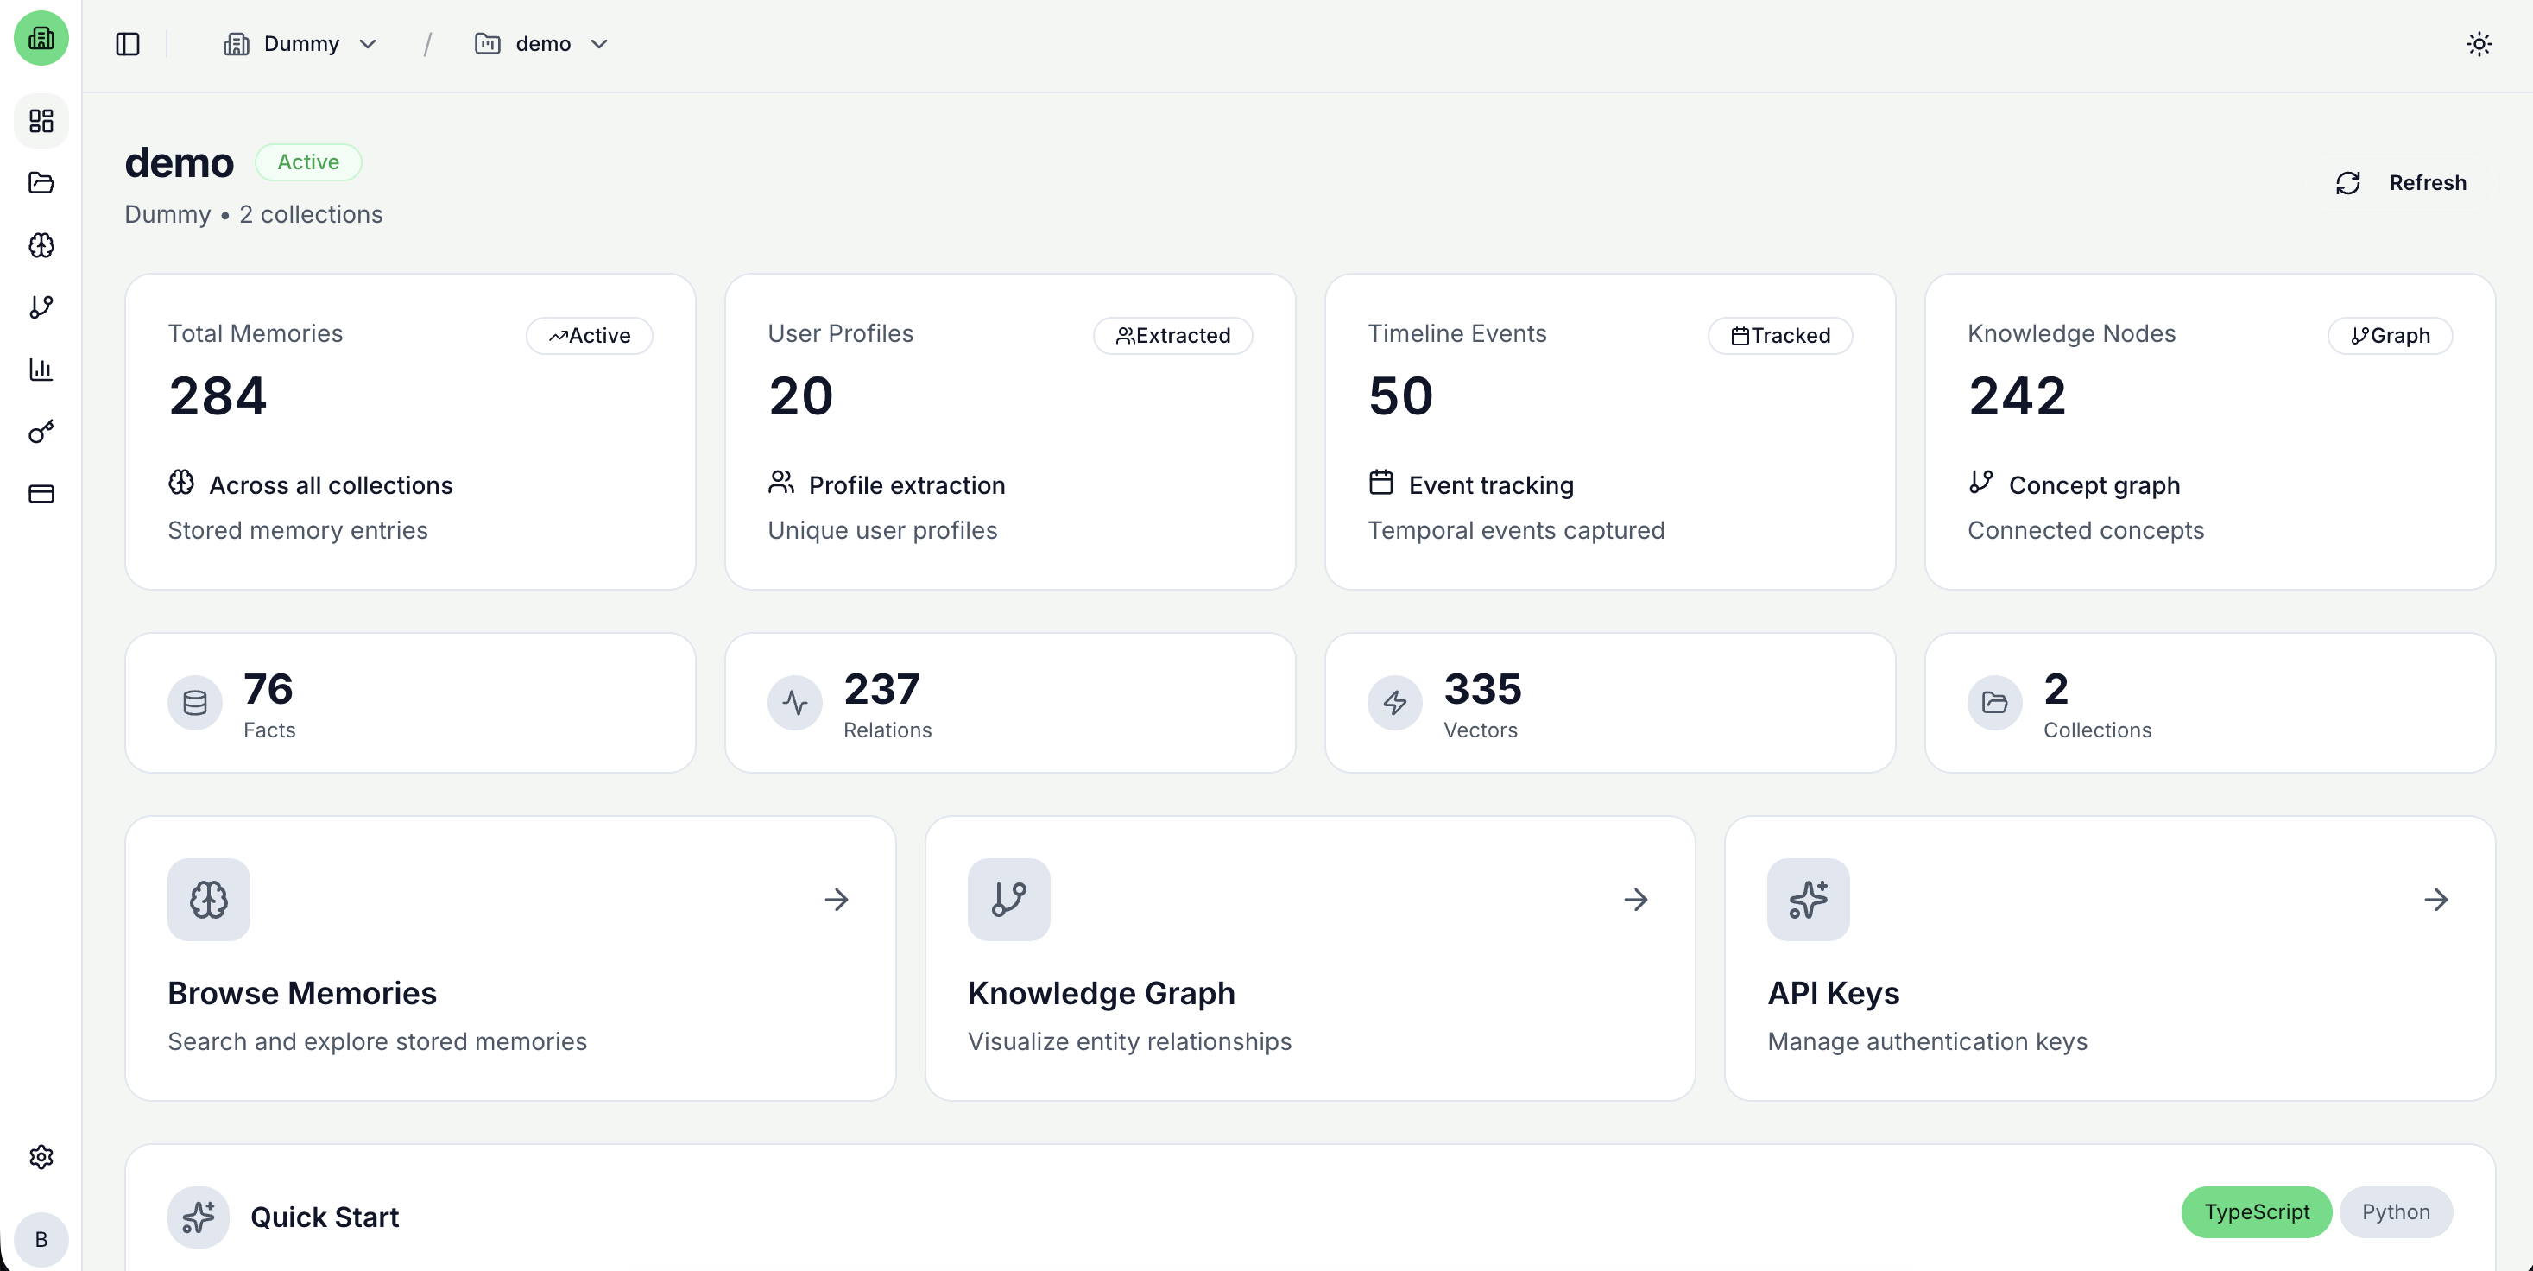Click the green workspace logo icon

(x=41, y=38)
